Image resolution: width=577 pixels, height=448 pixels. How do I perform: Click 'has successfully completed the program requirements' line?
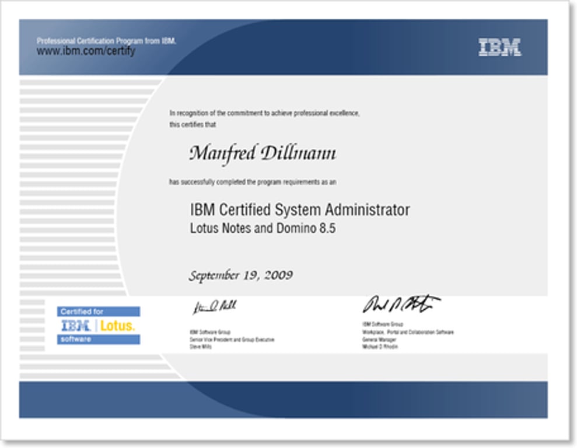(x=253, y=182)
